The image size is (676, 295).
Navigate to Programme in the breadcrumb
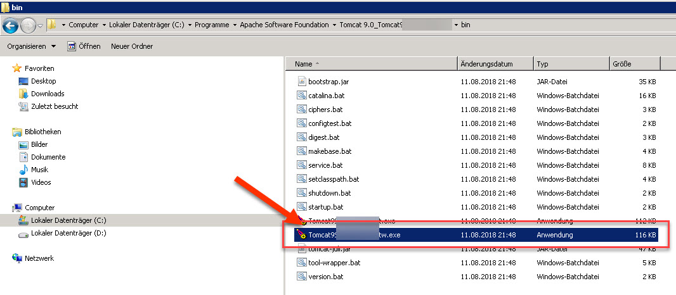tap(212, 25)
